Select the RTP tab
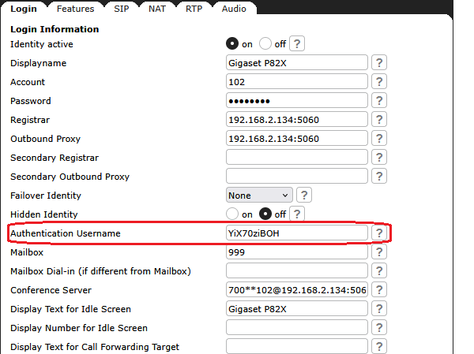Viewport: 474px width, 354px height. click(194, 9)
